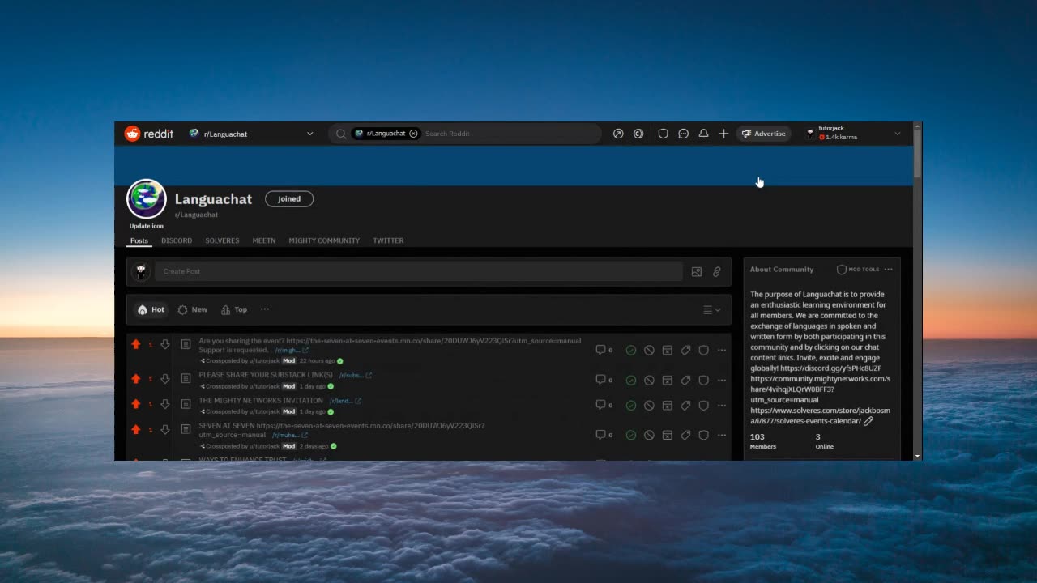Image resolution: width=1037 pixels, height=583 pixels.
Task: Toggle upvote on 'PLEASE SHARE YOUR SUBSTACK' post
Action: (x=135, y=378)
